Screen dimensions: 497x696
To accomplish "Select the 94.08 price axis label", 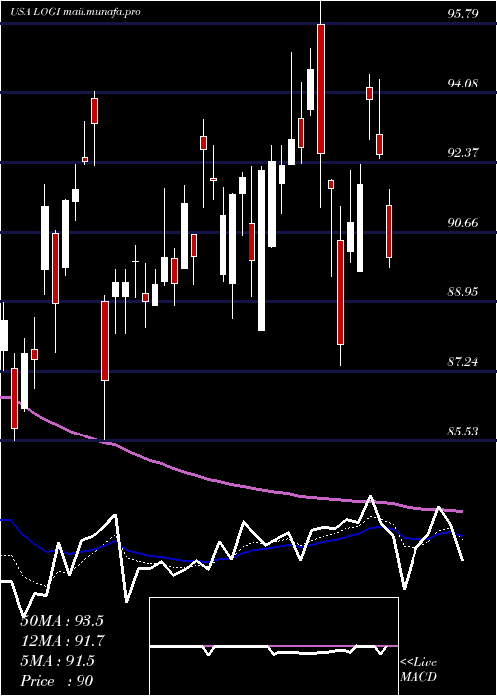I will (462, 83).
